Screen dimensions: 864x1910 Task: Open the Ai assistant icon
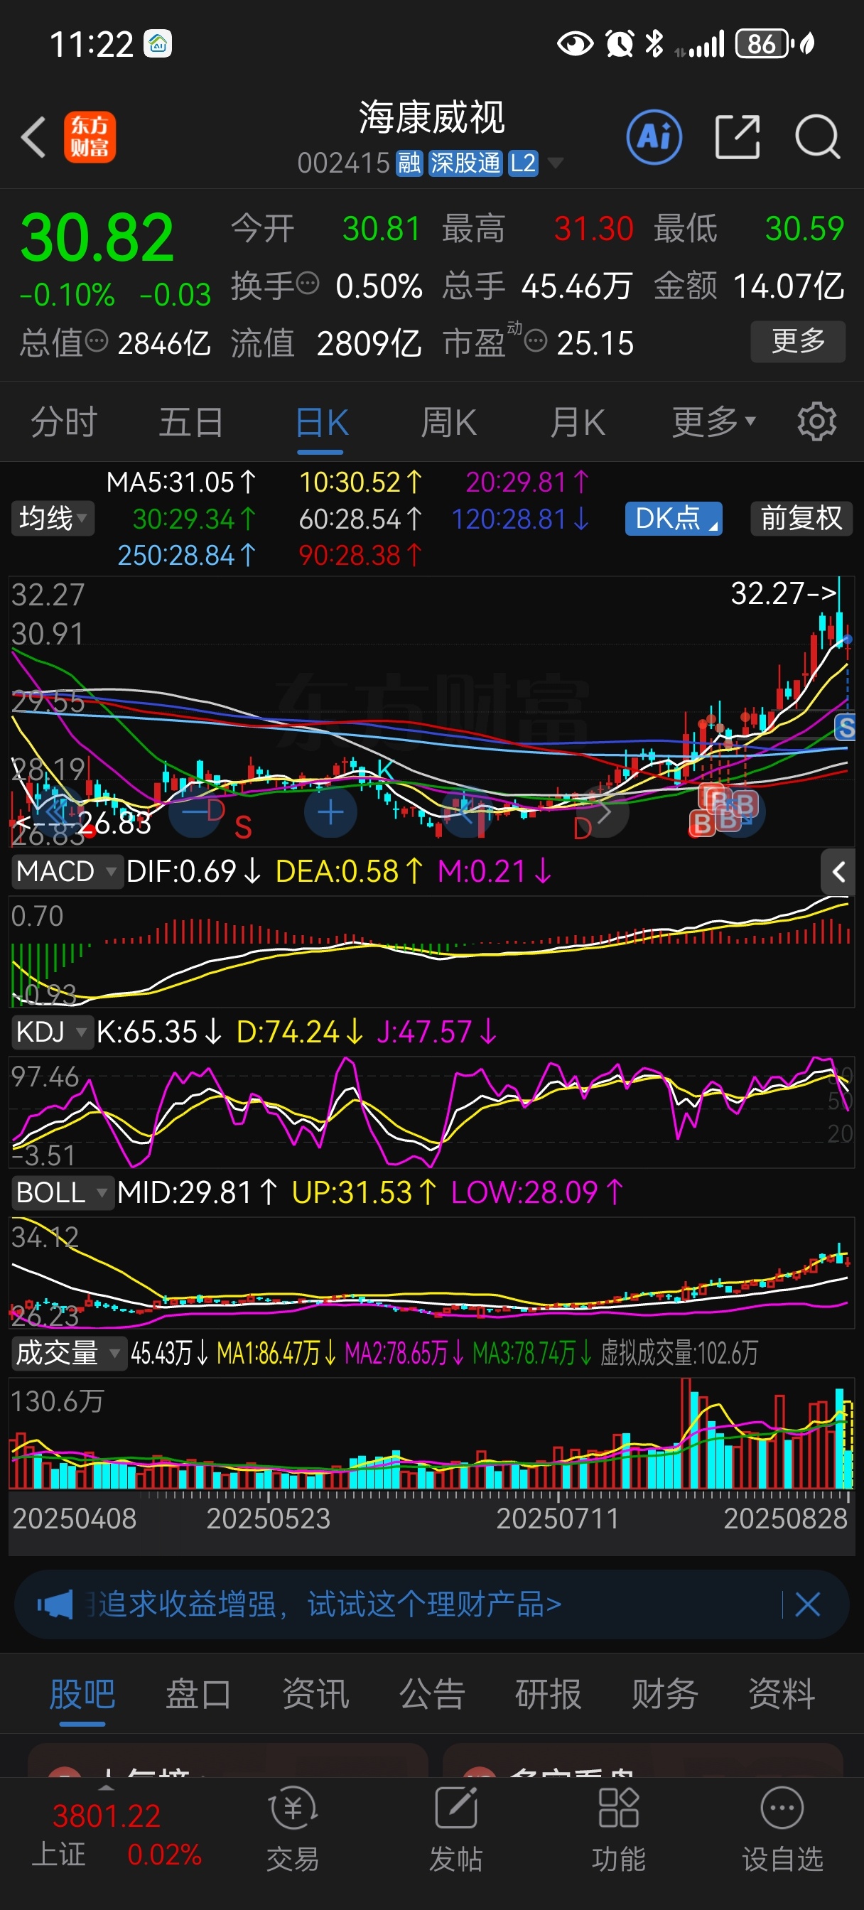point(654,137)
